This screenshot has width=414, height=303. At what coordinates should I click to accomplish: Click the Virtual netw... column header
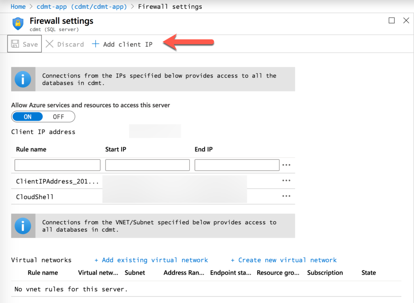[98, 273]
